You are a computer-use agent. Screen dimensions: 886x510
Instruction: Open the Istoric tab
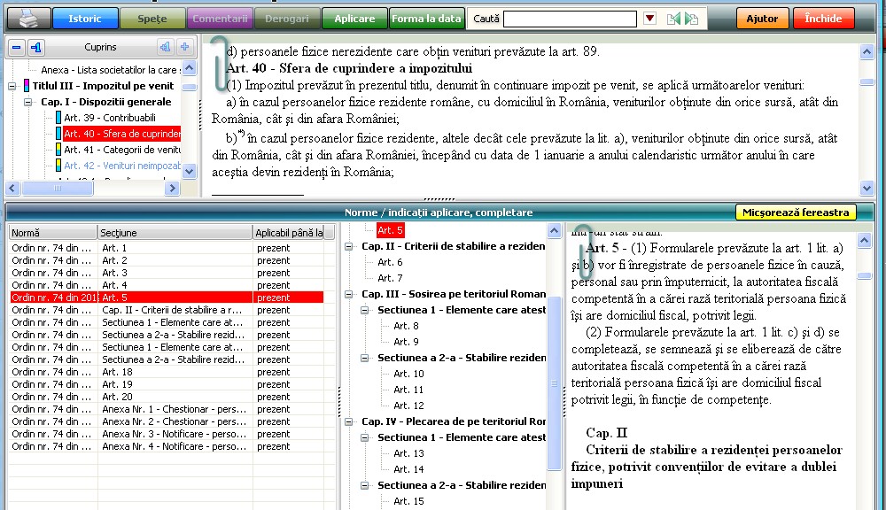click(85, 19)
